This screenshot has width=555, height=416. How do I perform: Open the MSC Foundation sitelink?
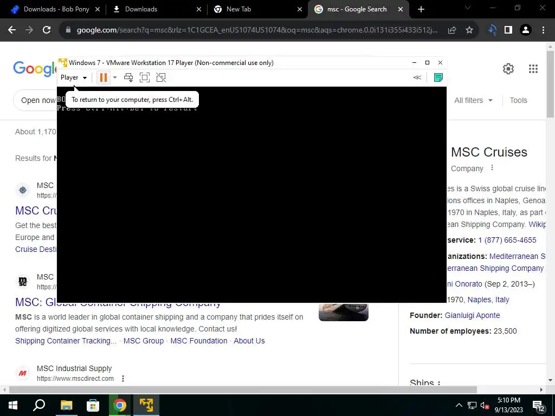(199, 341)
